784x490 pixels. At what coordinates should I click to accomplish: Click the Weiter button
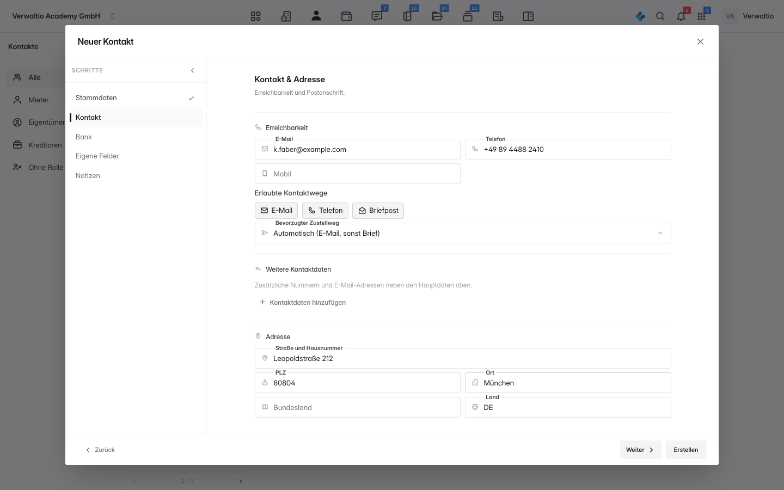[640, 450]
